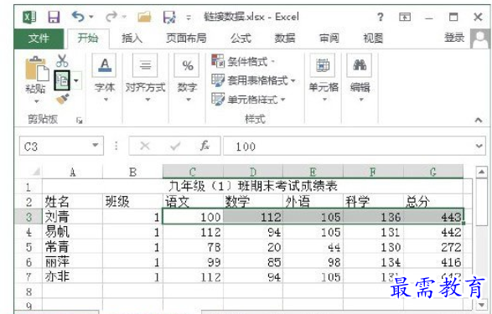Select column B header
The height and width of the screenshot is (314, 492).
tap(132, 172)
